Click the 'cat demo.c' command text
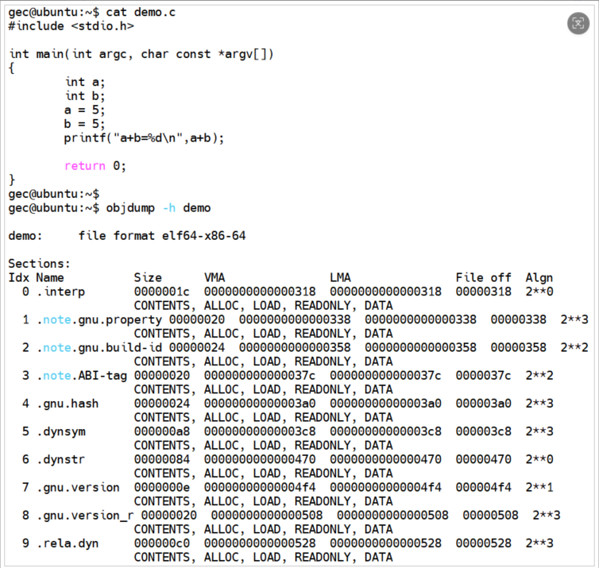599x568 pixels. 141,12
